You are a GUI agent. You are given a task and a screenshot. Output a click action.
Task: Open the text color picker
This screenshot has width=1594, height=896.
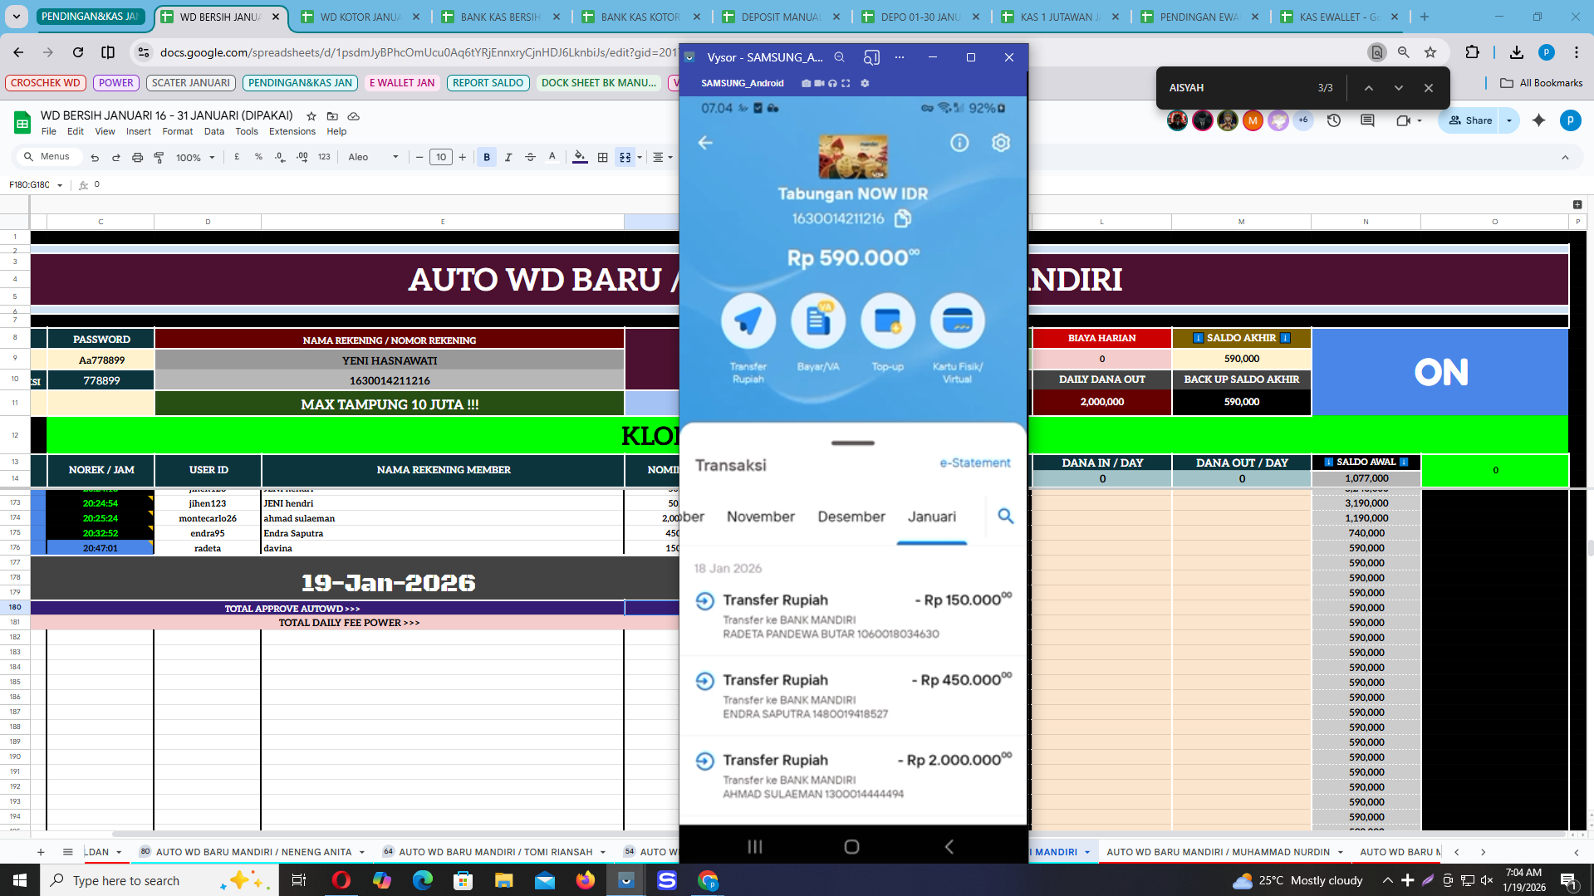[x=552, y=157]
